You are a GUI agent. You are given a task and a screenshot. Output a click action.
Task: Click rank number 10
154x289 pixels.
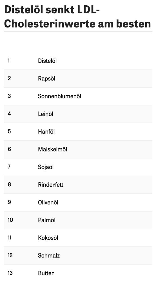pyautogui.click(x=10, y=220)
